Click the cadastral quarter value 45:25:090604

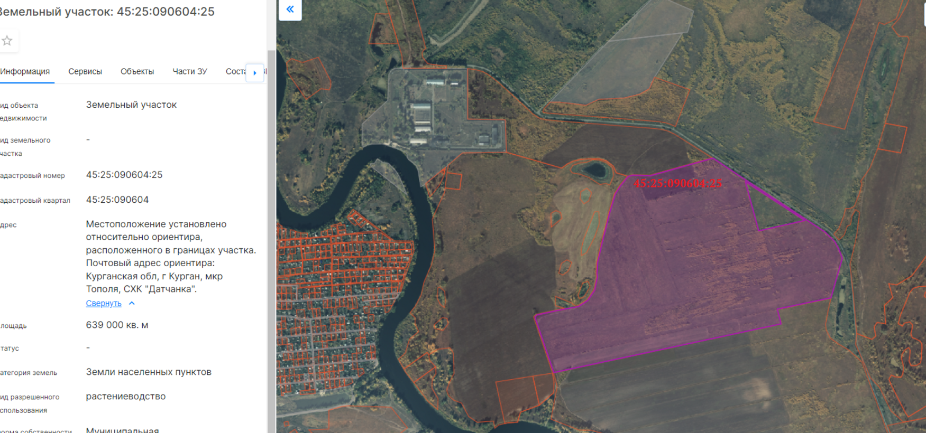(117, 200)
